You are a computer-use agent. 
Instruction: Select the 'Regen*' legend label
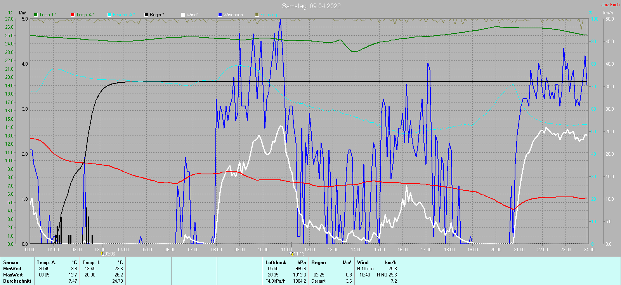pos(157,15)
